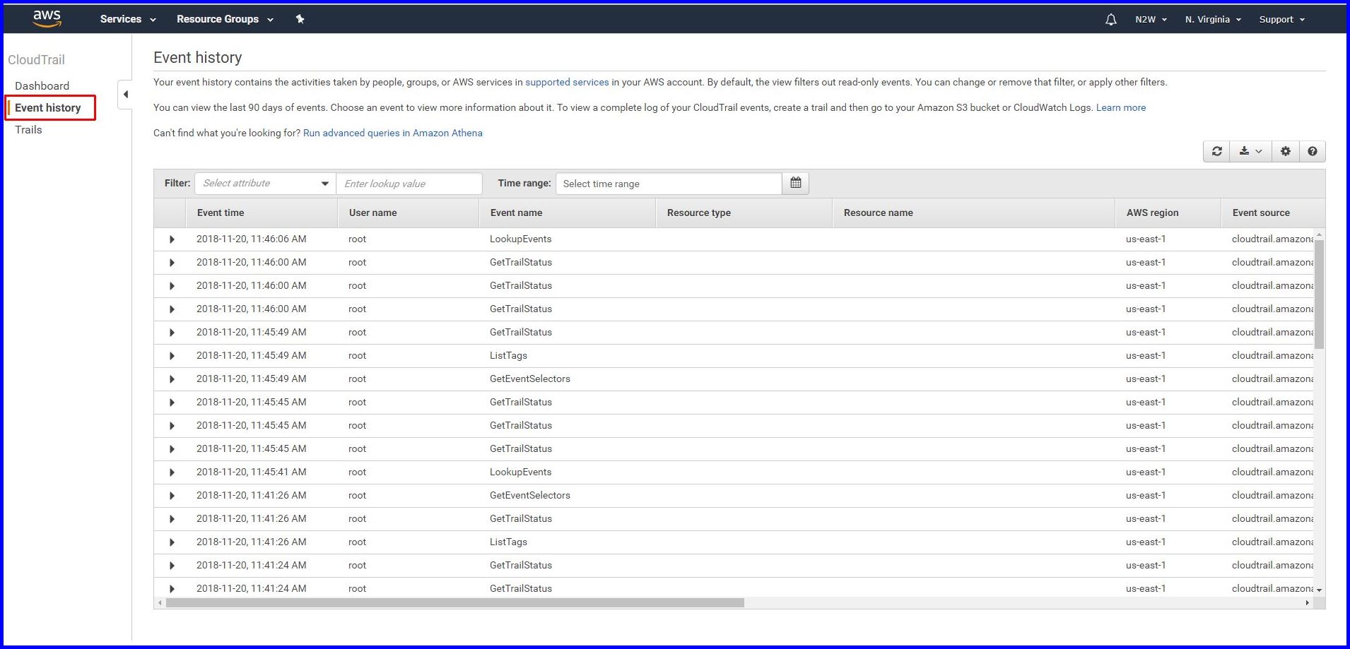1350x649 pixels.
Task: Expand the 11:45:49 AM ListTags row
Action: (172, 356)
